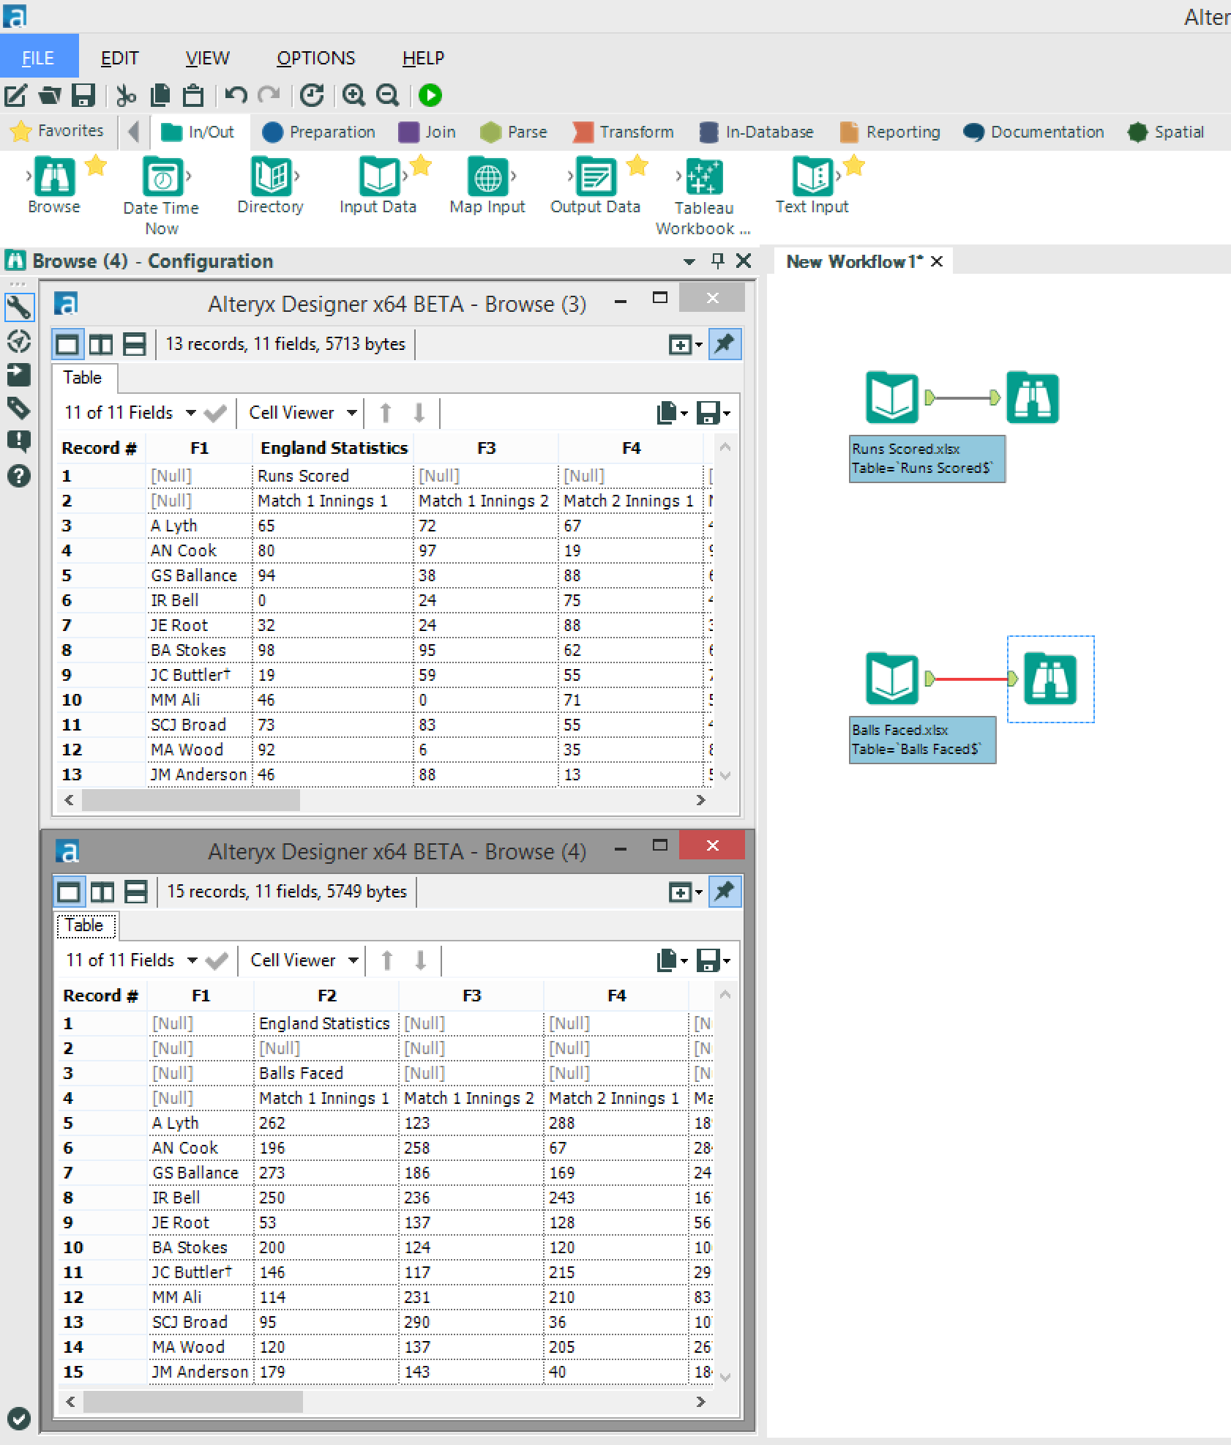Zoom out on the canvas
The width and height of the screenshot is (1231, 1445).
tap(388, 95)
